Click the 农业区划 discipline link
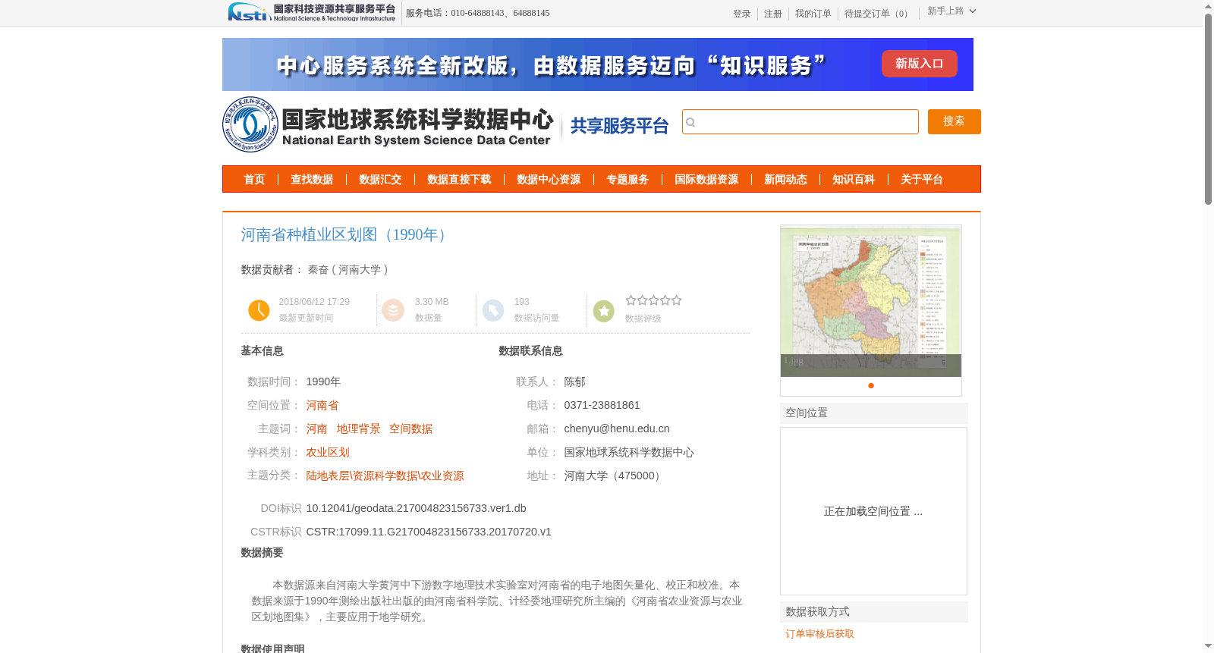The width and height of the screenshot is (1214, 653). (328, 452)
